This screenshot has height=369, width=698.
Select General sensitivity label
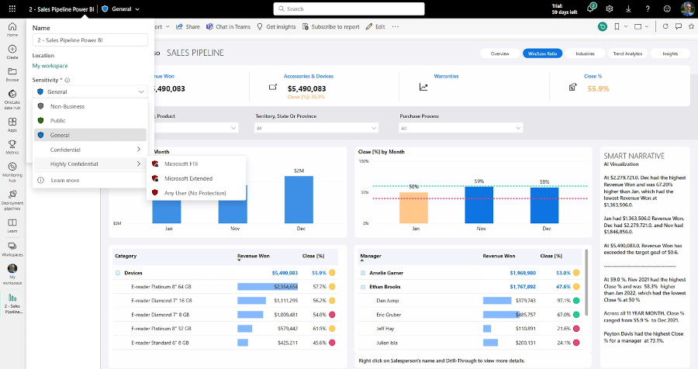[x=90, y=135]
